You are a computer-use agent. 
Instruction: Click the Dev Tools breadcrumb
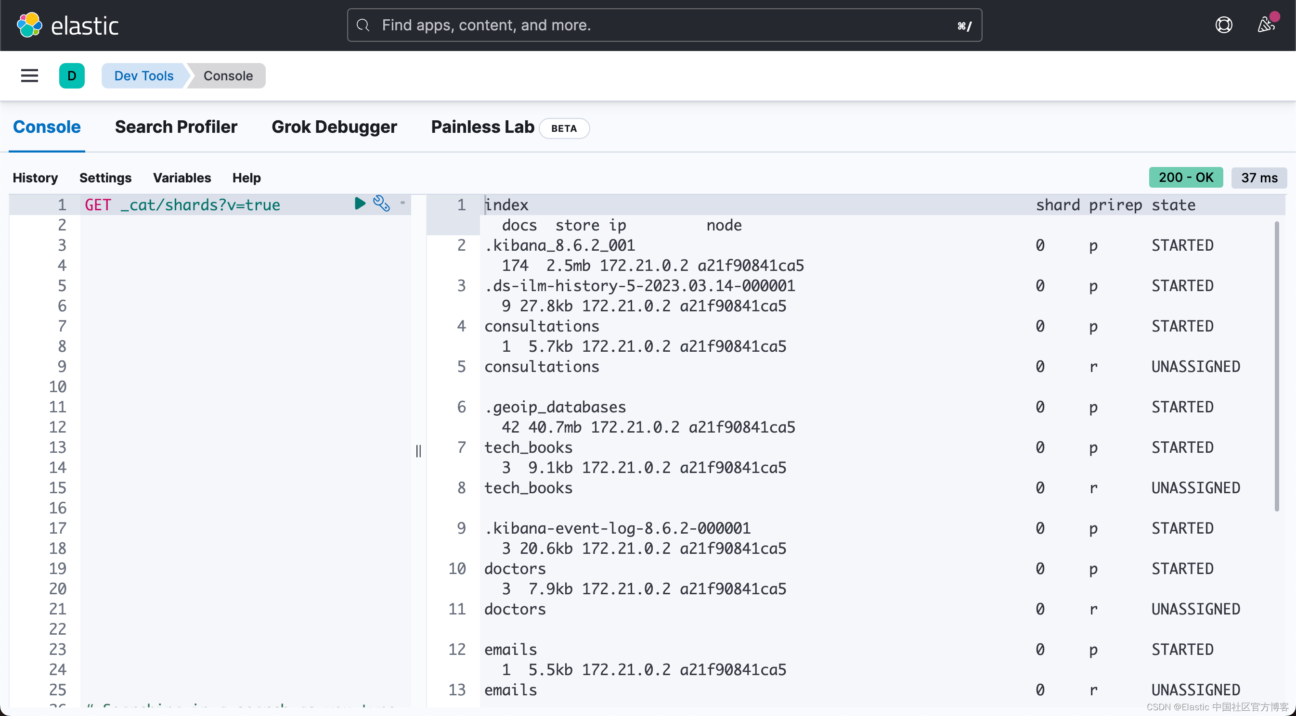(x=144, y=76)
